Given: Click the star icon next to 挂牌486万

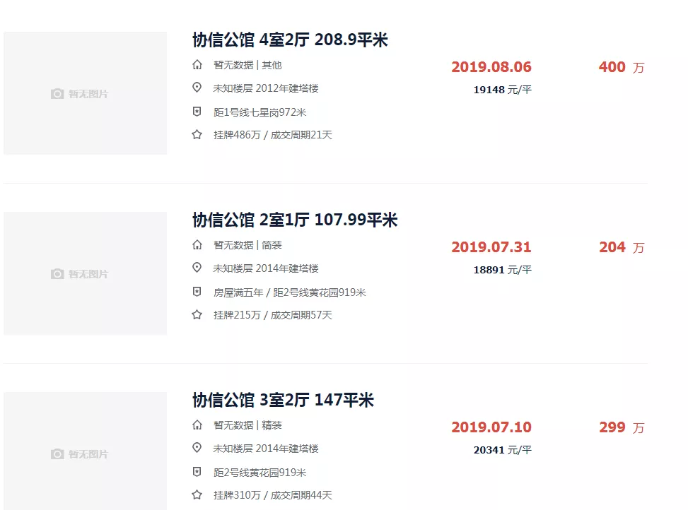Looking at the screenshot, I should click(x=197, y=134).
